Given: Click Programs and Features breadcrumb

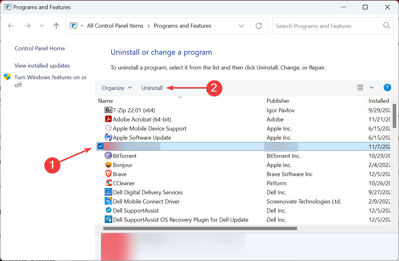Looking at the screenshot, I should pos(182,26).
